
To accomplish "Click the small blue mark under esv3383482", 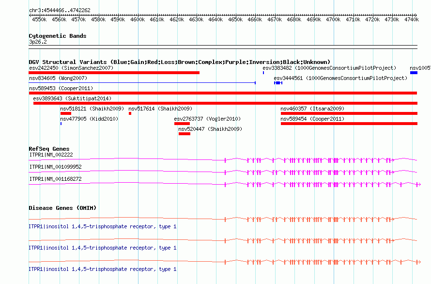I will pos(263,73).
